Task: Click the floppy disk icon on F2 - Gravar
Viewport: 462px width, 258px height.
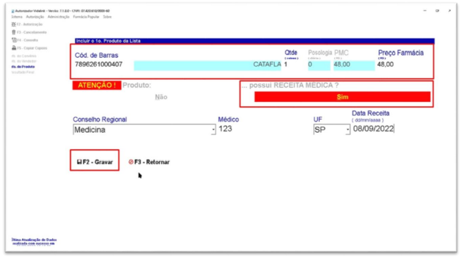Action: (79, 162)
